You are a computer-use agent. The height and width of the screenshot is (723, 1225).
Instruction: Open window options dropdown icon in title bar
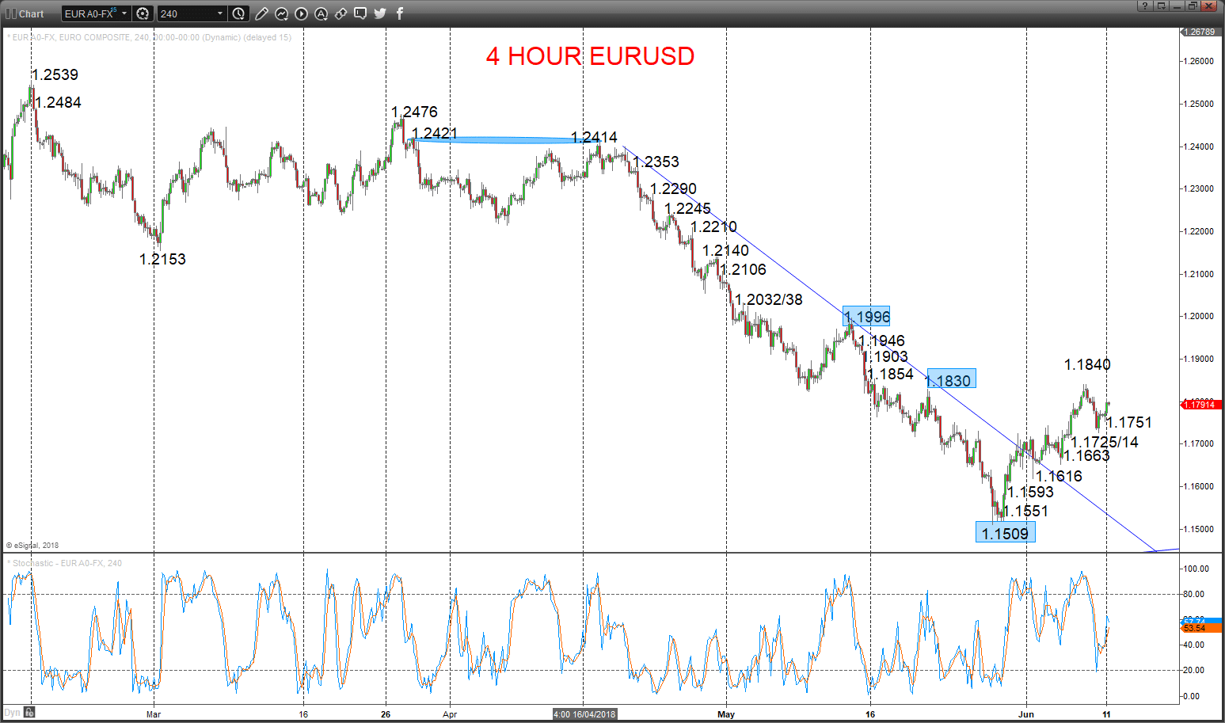pyautogui.click(x=1162, y=6)
